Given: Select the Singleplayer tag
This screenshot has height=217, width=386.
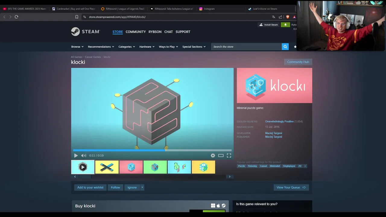Looking at the screenshot, I should click(289, 166).
